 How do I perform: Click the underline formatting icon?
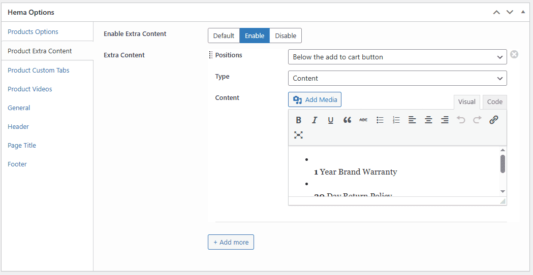click(331, 120)
